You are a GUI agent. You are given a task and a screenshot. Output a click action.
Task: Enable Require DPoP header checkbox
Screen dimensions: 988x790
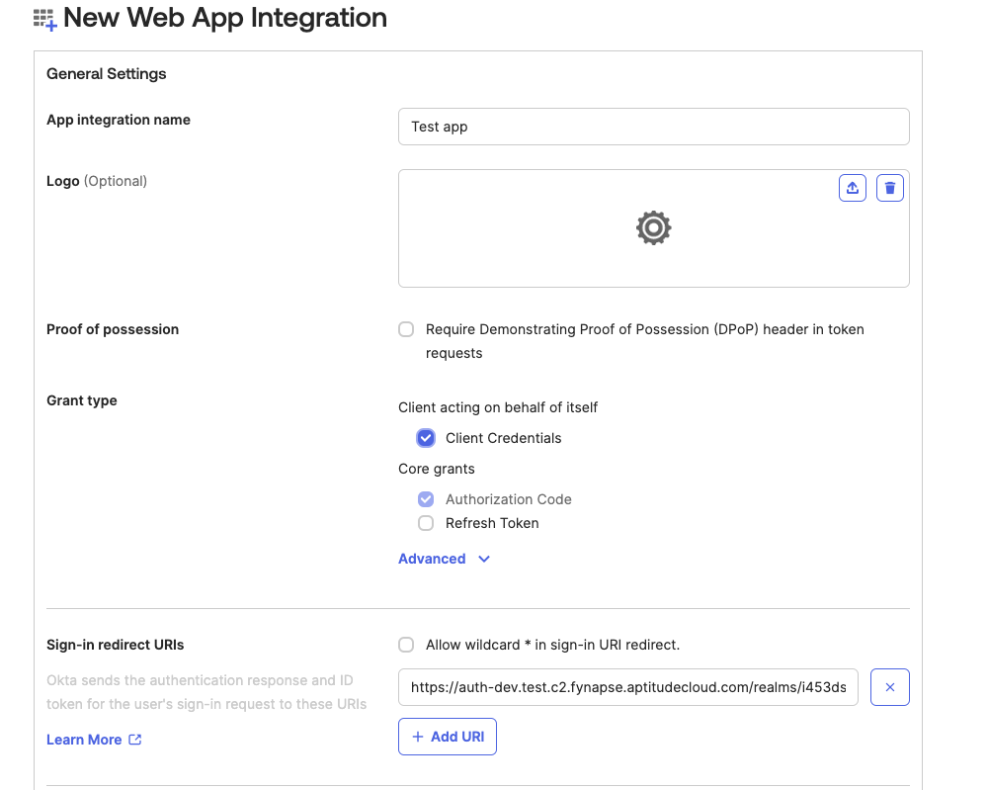pos(406,329)
